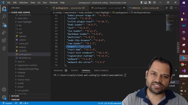Open the .babelrc file
This screenshot has width=188, height=105.
click(23, 36)
